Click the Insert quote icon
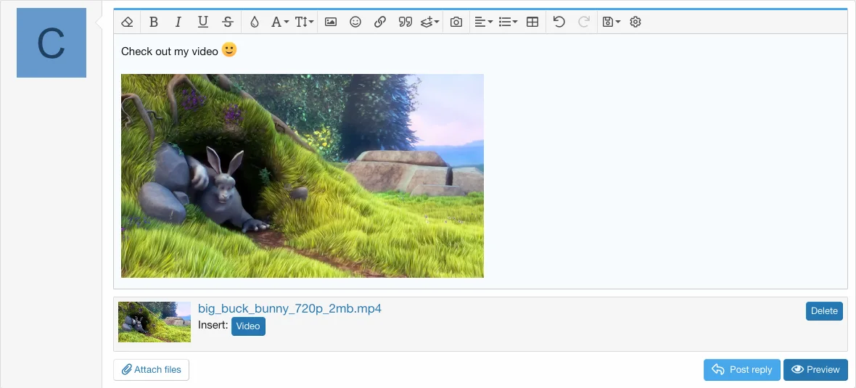 [405, 22]
